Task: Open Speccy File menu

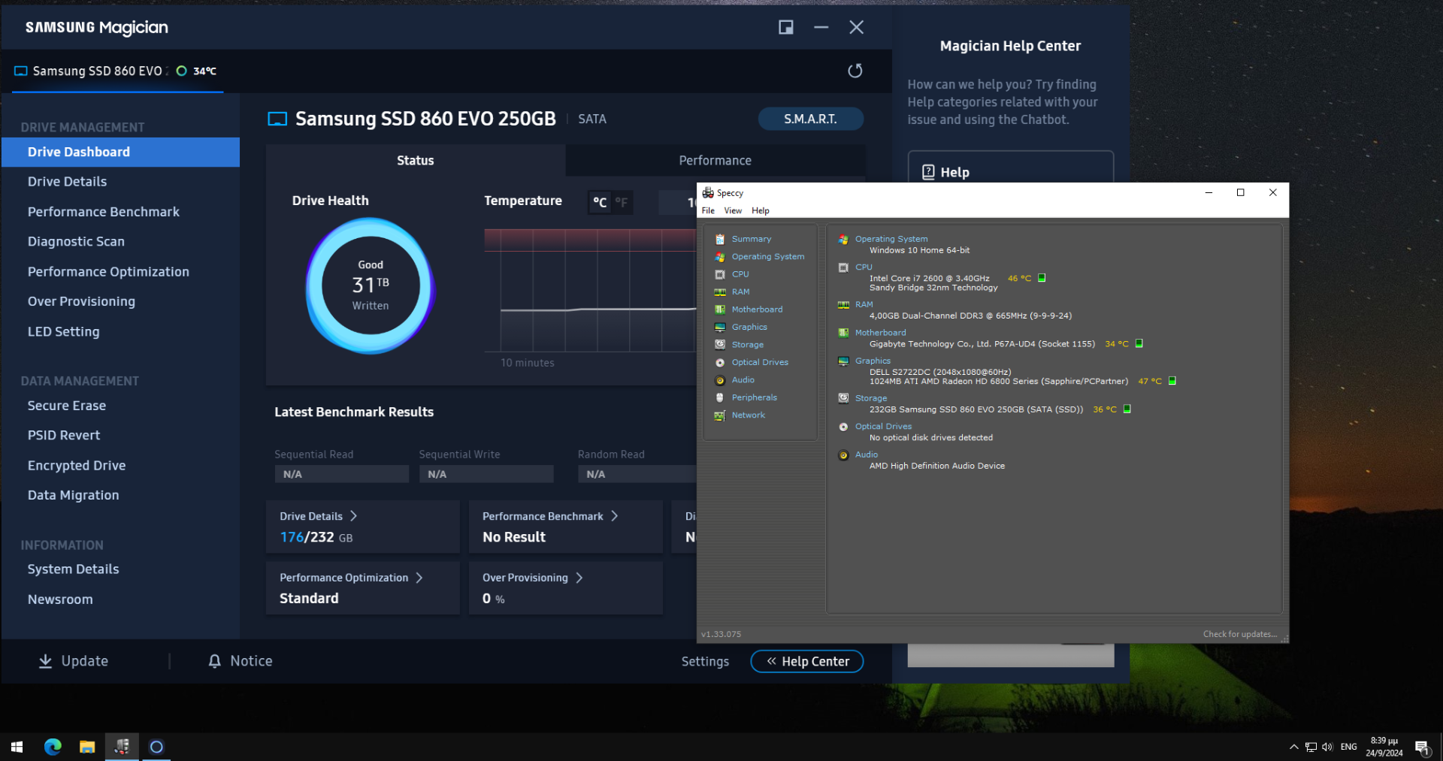Action: point(708,210)
